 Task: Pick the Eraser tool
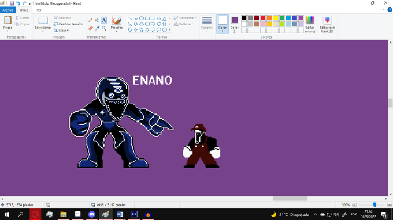pyautogui.click(x=91, y=28)
